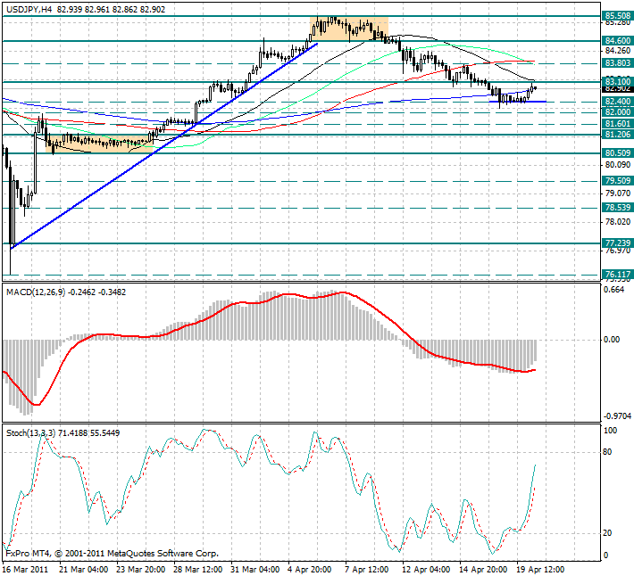Click the 76.117 price level tag
This screenshot has height=576, width=634.
pos(617,275)
